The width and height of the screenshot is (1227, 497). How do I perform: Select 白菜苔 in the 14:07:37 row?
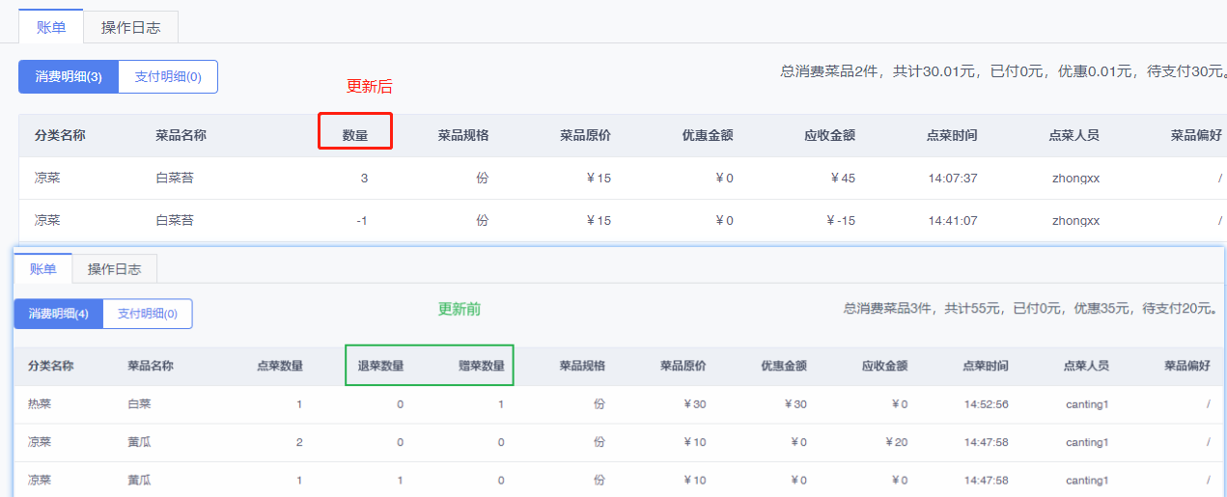(175, 179)
